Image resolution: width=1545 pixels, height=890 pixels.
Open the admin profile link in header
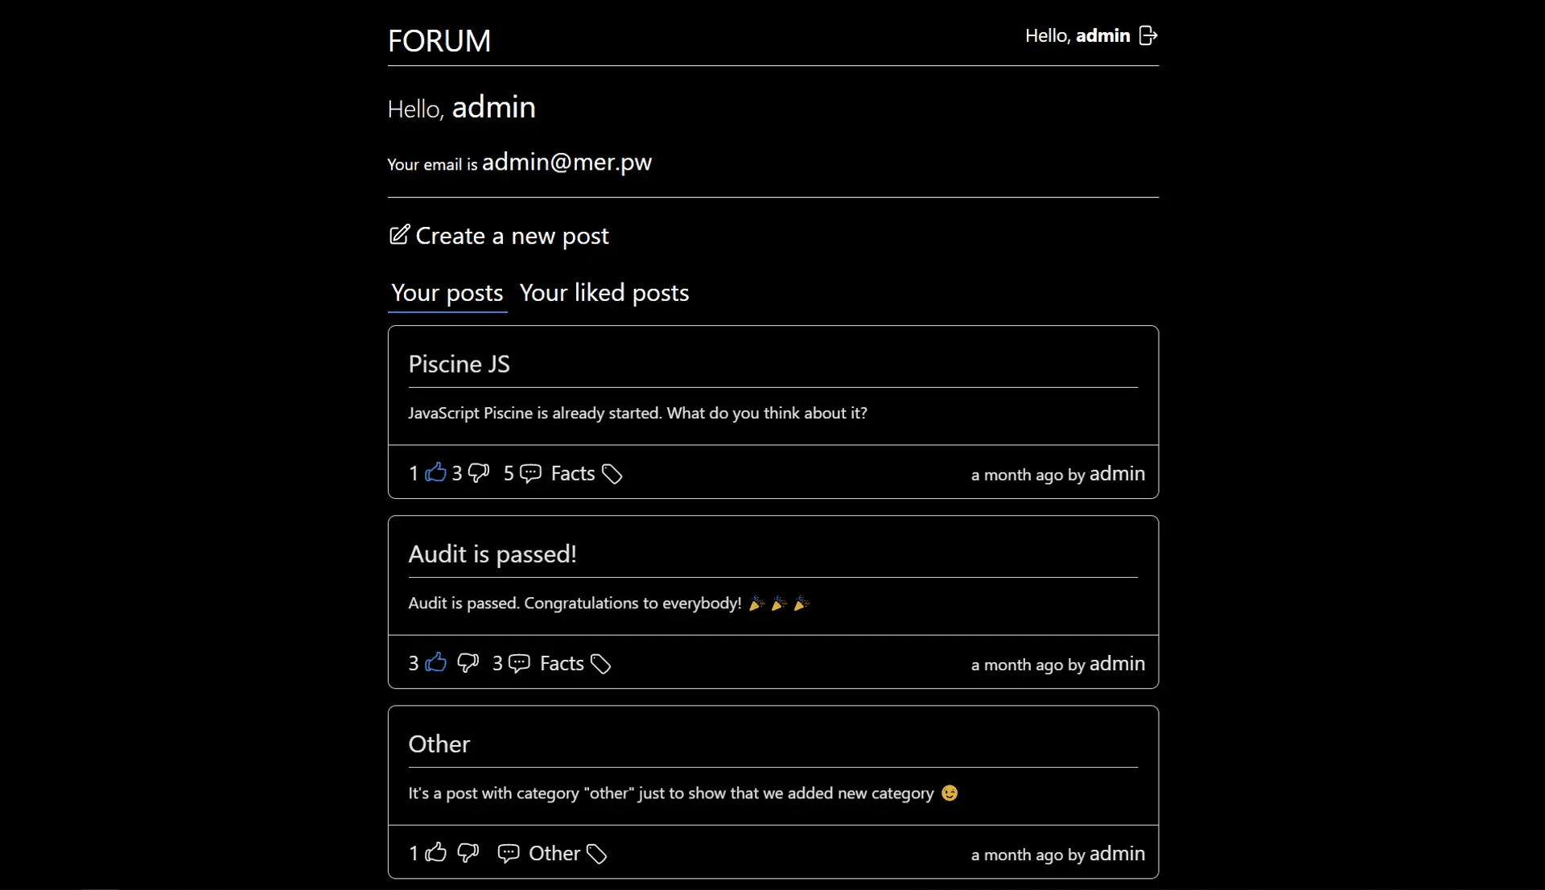click(1102, 35)
